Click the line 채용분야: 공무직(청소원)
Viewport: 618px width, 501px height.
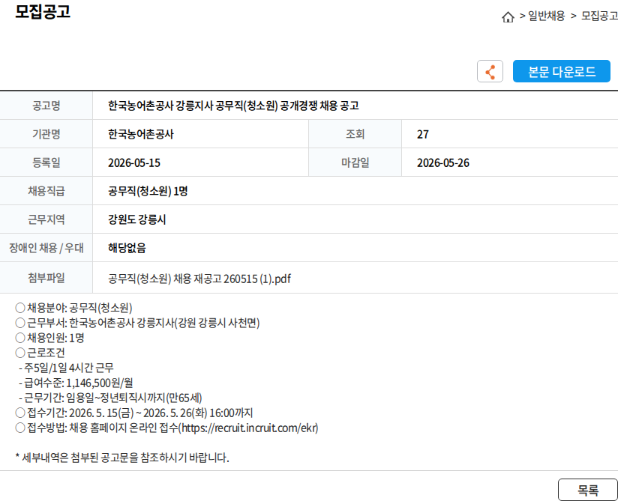[x=73, y=307]
